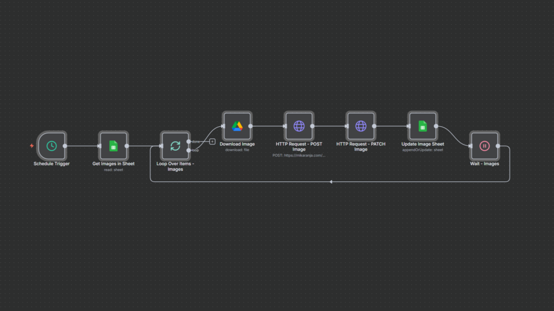Viewport: 554px width, 311px height.
Task: Click the done output port of the Loop node
Action: 188,141
